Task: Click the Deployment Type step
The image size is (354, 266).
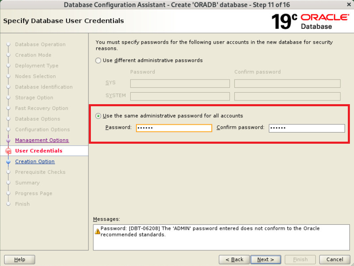Action: [37, 65]
